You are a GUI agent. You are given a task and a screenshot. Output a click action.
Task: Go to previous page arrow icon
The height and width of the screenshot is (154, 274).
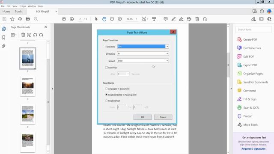point(64,19)
